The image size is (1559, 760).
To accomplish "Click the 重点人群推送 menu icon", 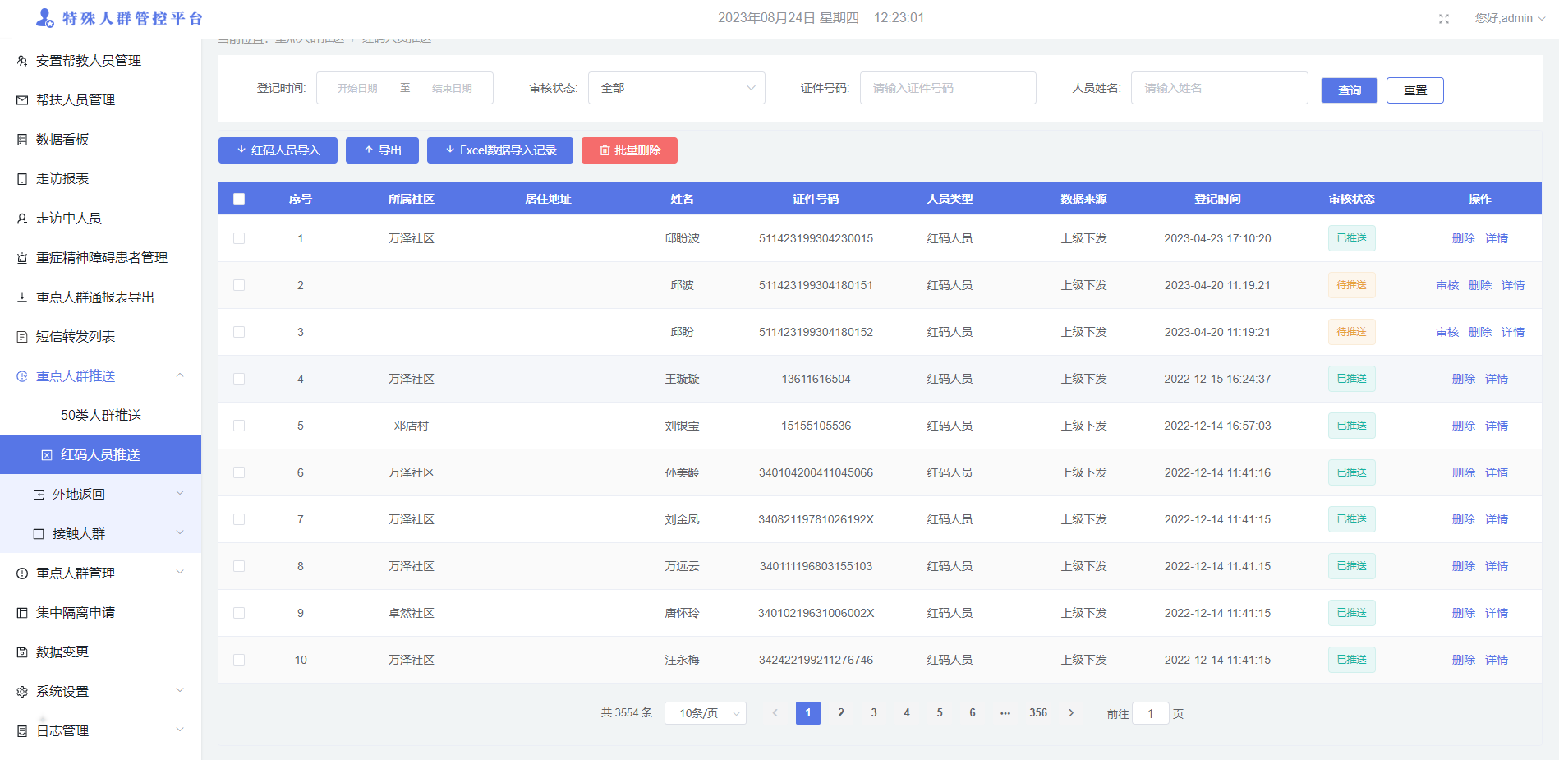I will [x=22, y=376].
